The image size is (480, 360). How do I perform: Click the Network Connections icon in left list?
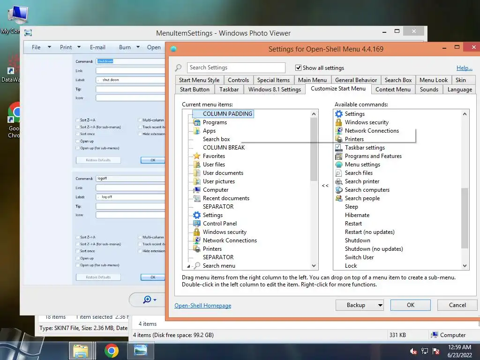(x=197, y=240)
